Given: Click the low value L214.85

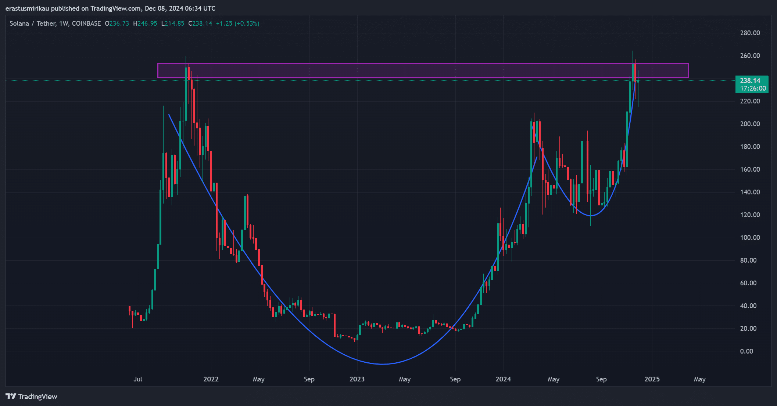Looking at the screenshot, I should click(x=173, y=23).
